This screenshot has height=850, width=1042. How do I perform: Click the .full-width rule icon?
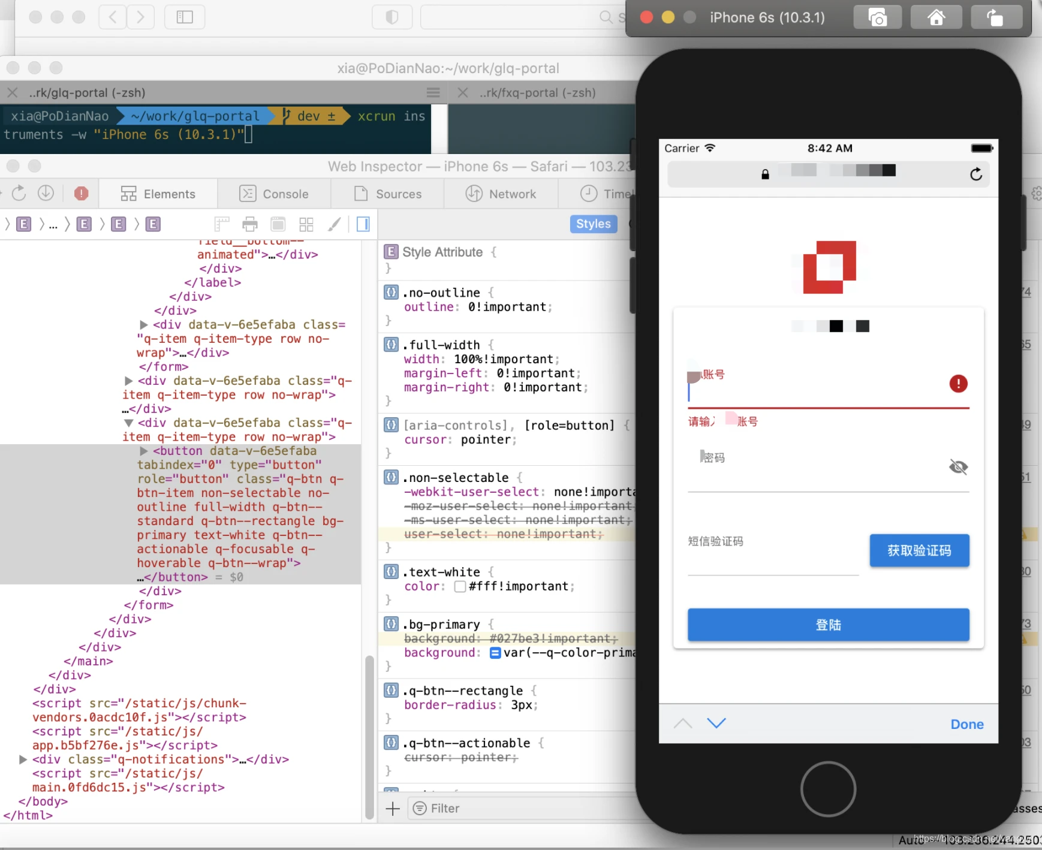point(391,344)
